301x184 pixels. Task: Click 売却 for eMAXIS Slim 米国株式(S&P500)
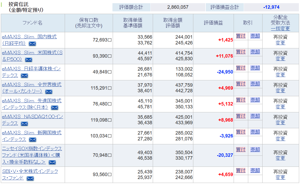pyautogui.click(x=255, y=52)
